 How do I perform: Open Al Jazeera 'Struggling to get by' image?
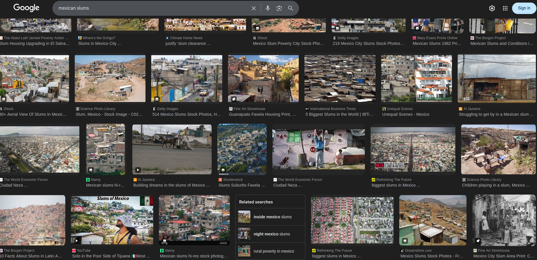(x=497, y=79)
